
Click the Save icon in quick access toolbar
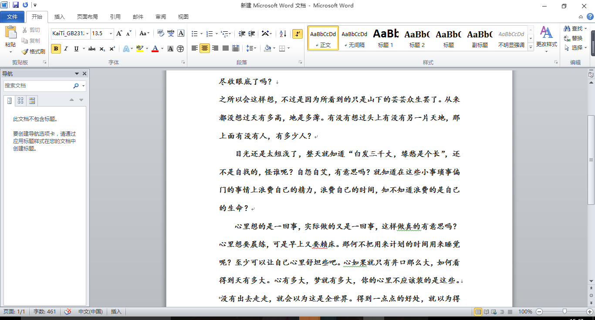pyautogui.click(x=16, y=5)
